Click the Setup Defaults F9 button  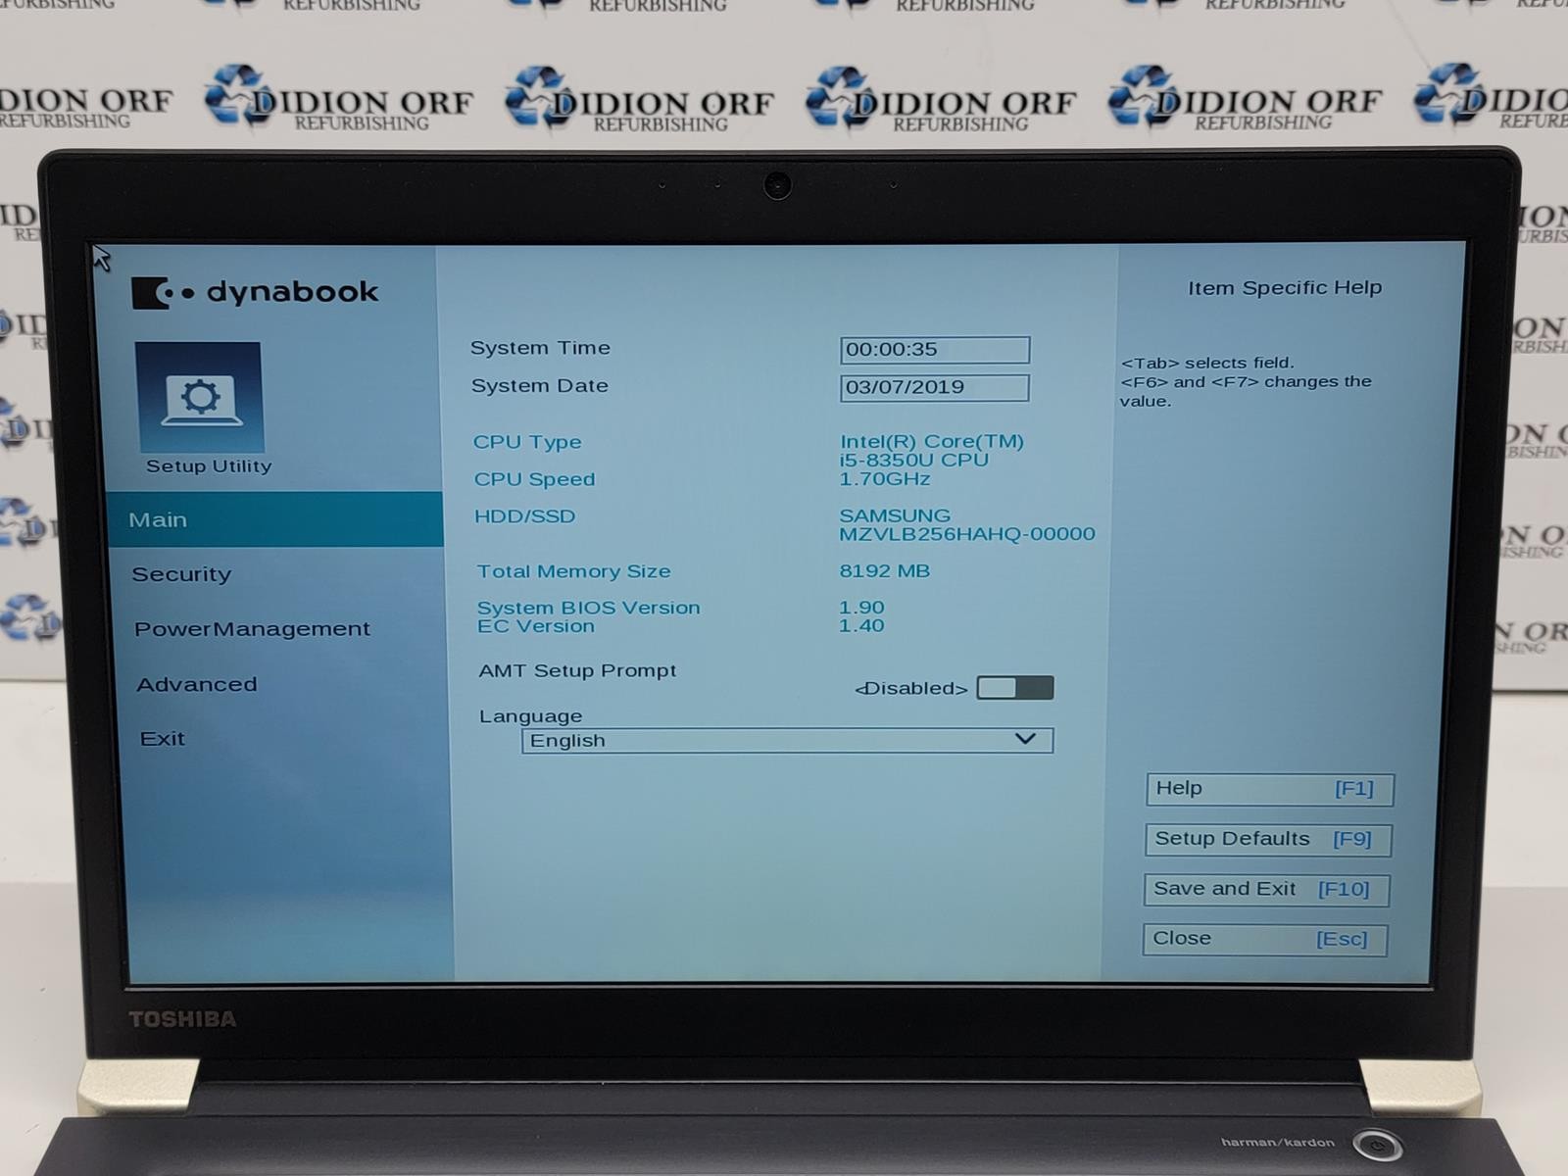[x=1267, y=839]
